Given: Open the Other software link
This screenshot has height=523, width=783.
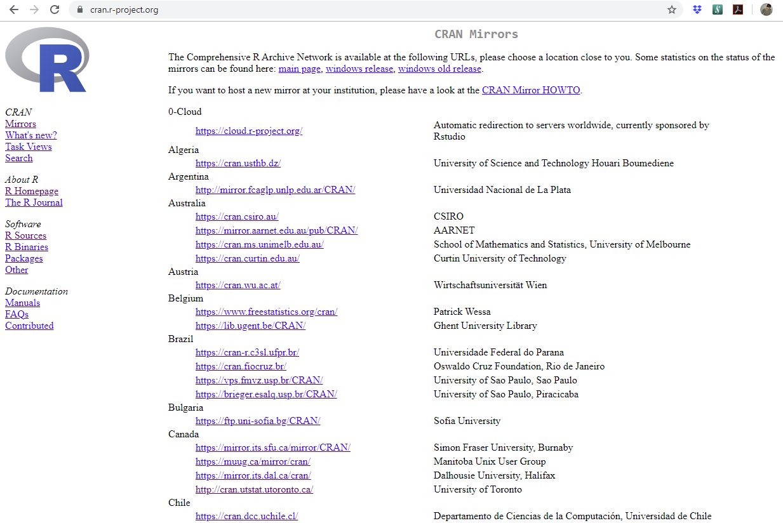Looking at the screenshot, I should coord(17,270).
